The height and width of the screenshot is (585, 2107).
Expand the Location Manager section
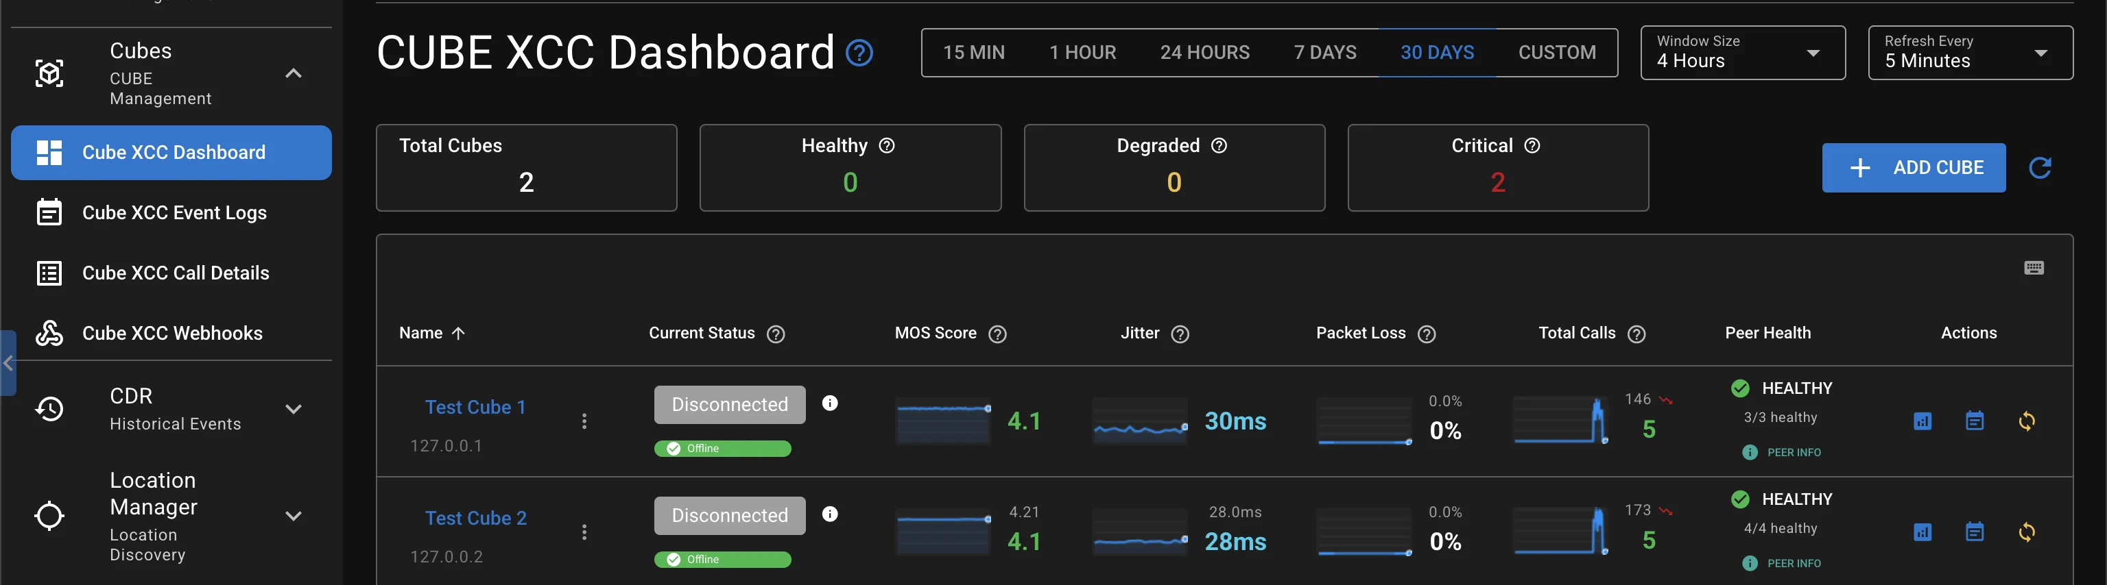(x=294, y=516)
